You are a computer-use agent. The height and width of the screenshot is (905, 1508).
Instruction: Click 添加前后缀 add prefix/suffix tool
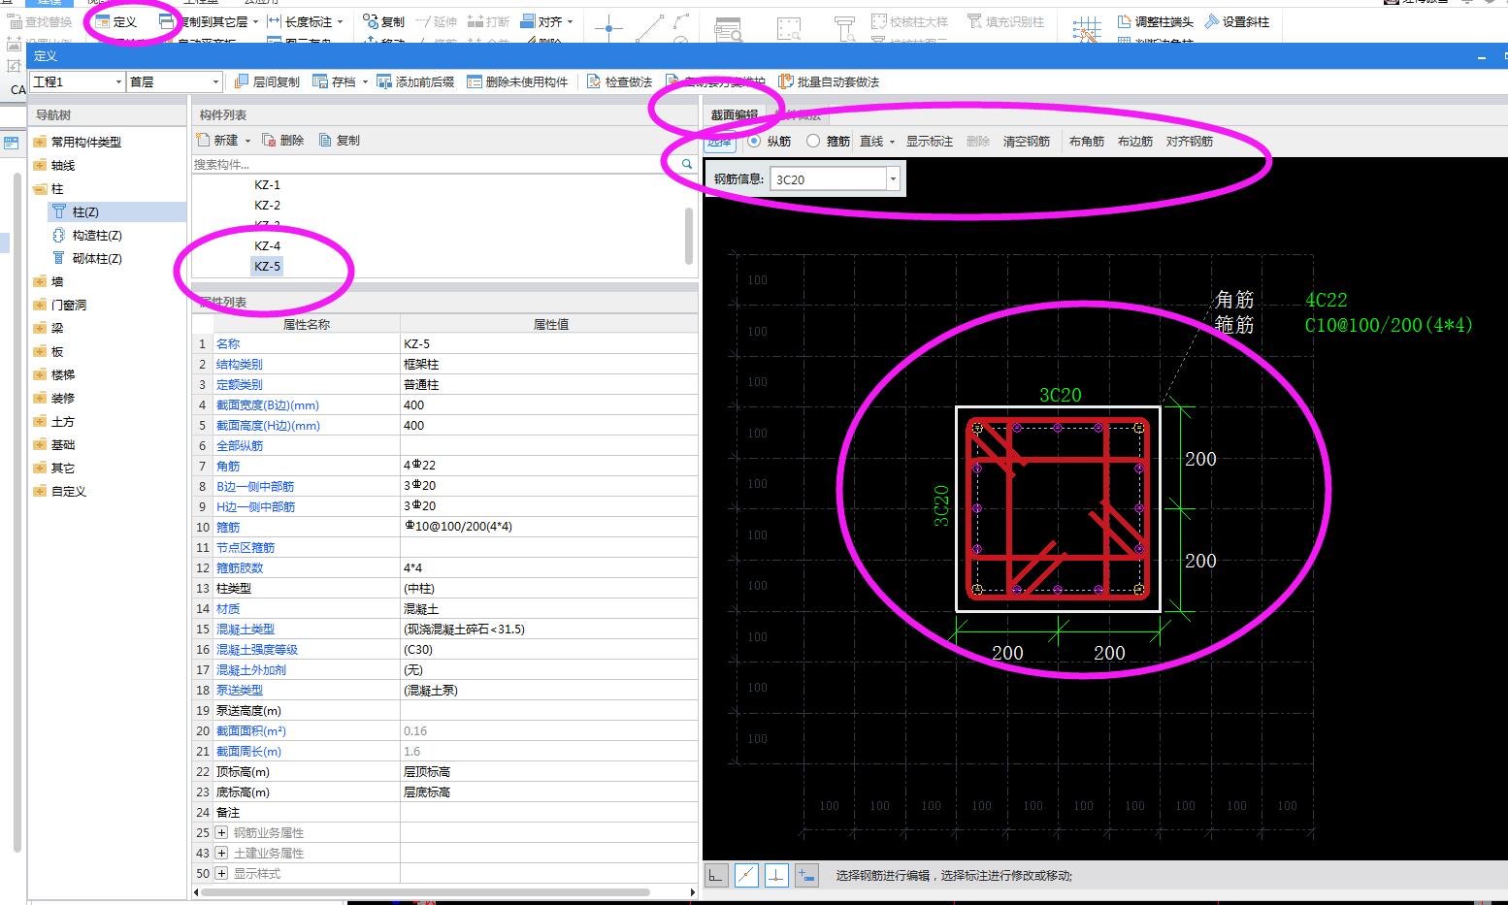(415, 82)
